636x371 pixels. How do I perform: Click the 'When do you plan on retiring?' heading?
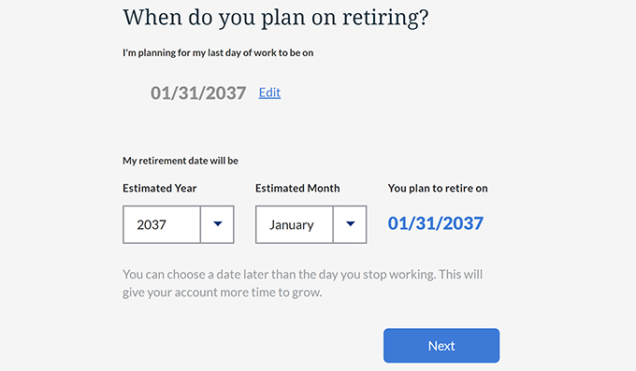click(275, 18)
